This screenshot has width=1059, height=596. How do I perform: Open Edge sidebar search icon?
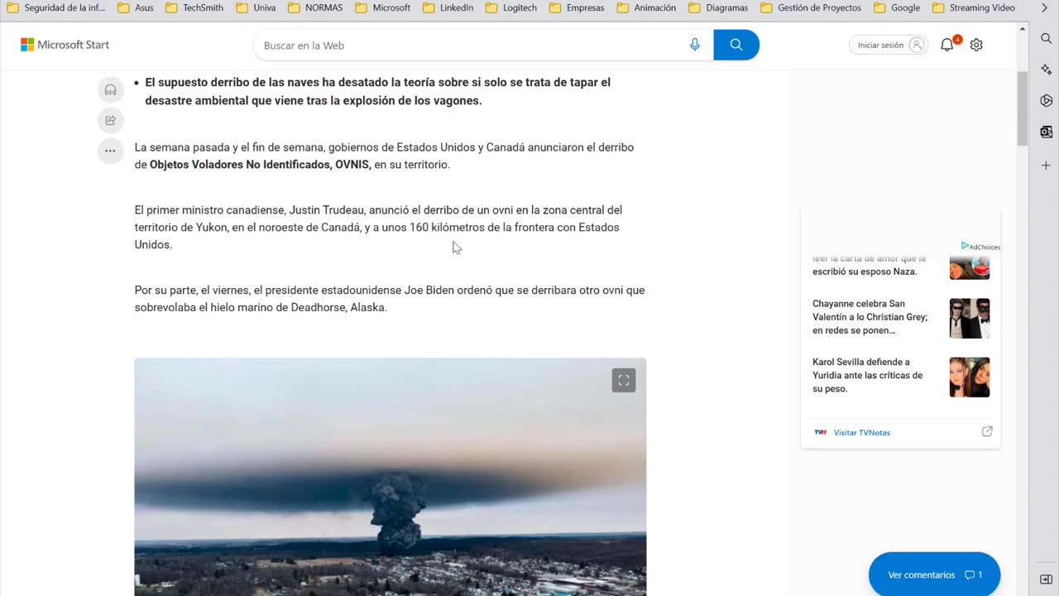tap(1047, 39)
